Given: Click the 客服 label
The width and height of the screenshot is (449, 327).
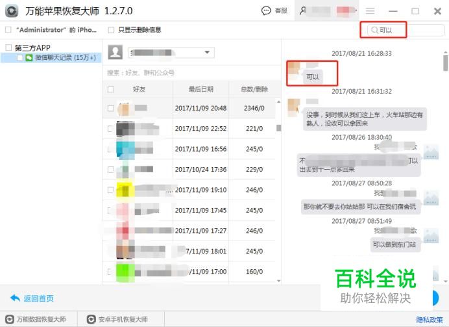Looking at the screenshot, I should pyautogui.click(x=281, y=10).
